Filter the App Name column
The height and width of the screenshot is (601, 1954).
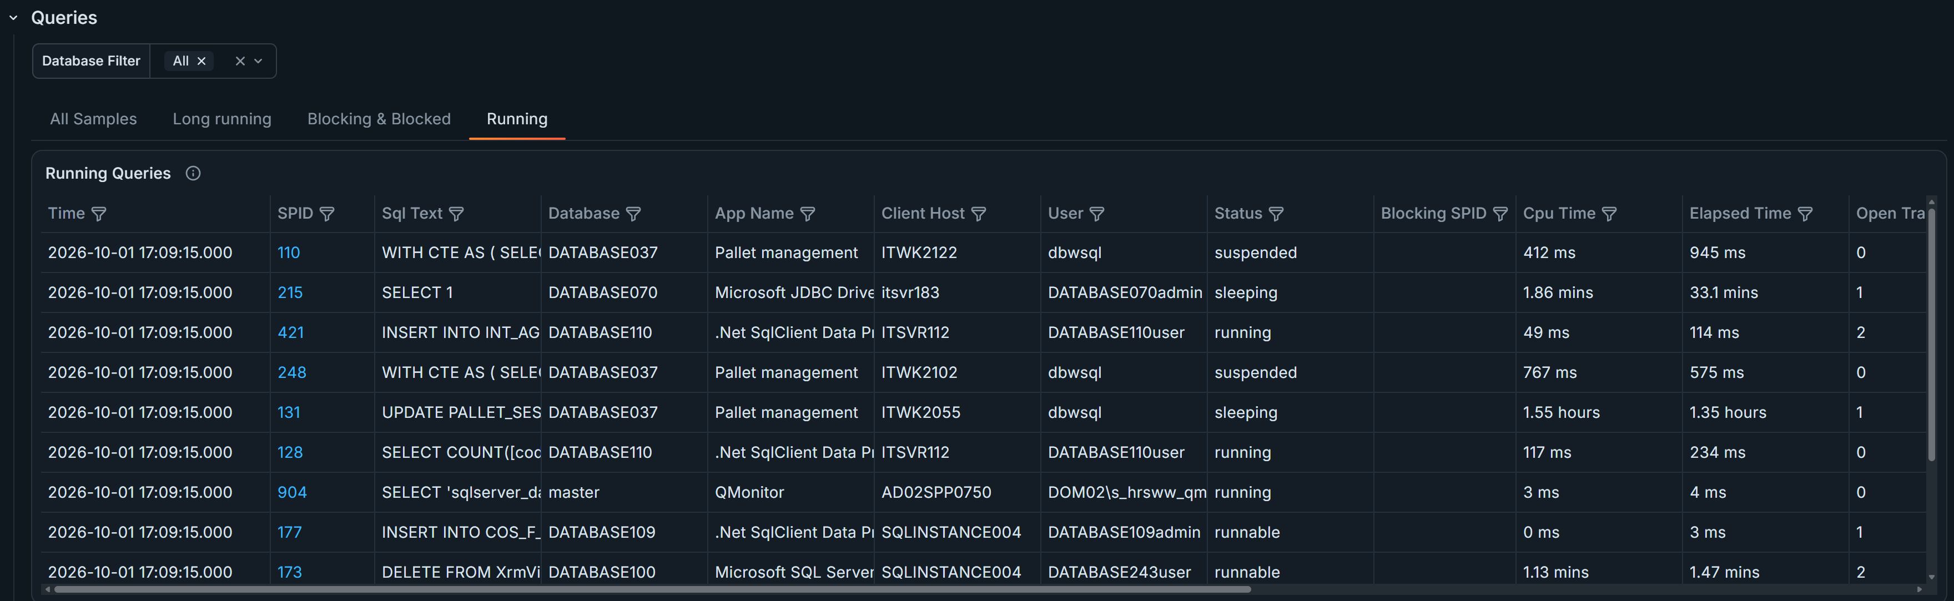[808, 214]
